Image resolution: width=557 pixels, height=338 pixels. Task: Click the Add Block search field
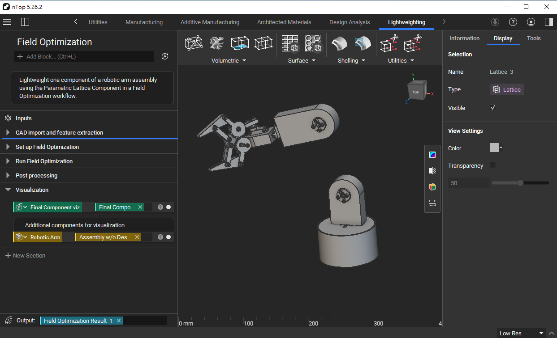pos(84,57)
